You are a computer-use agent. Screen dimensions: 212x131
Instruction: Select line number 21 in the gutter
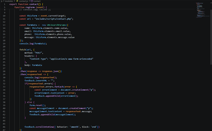[x=4, y=50]
